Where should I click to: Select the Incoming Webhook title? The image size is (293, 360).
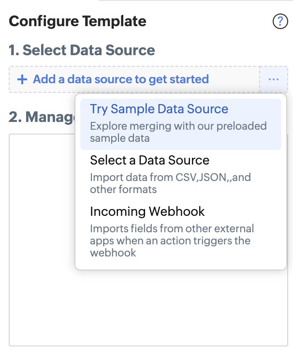coord(147,211)
